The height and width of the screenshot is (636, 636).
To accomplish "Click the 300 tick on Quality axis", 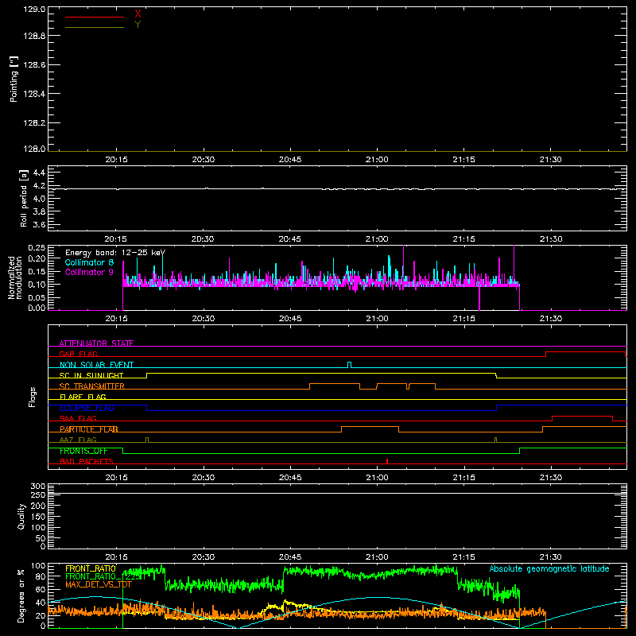I will tap(38, 486).
